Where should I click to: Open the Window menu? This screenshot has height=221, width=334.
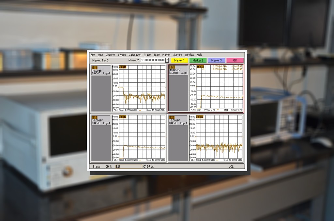pyautogui.click(x=190, y=55)
